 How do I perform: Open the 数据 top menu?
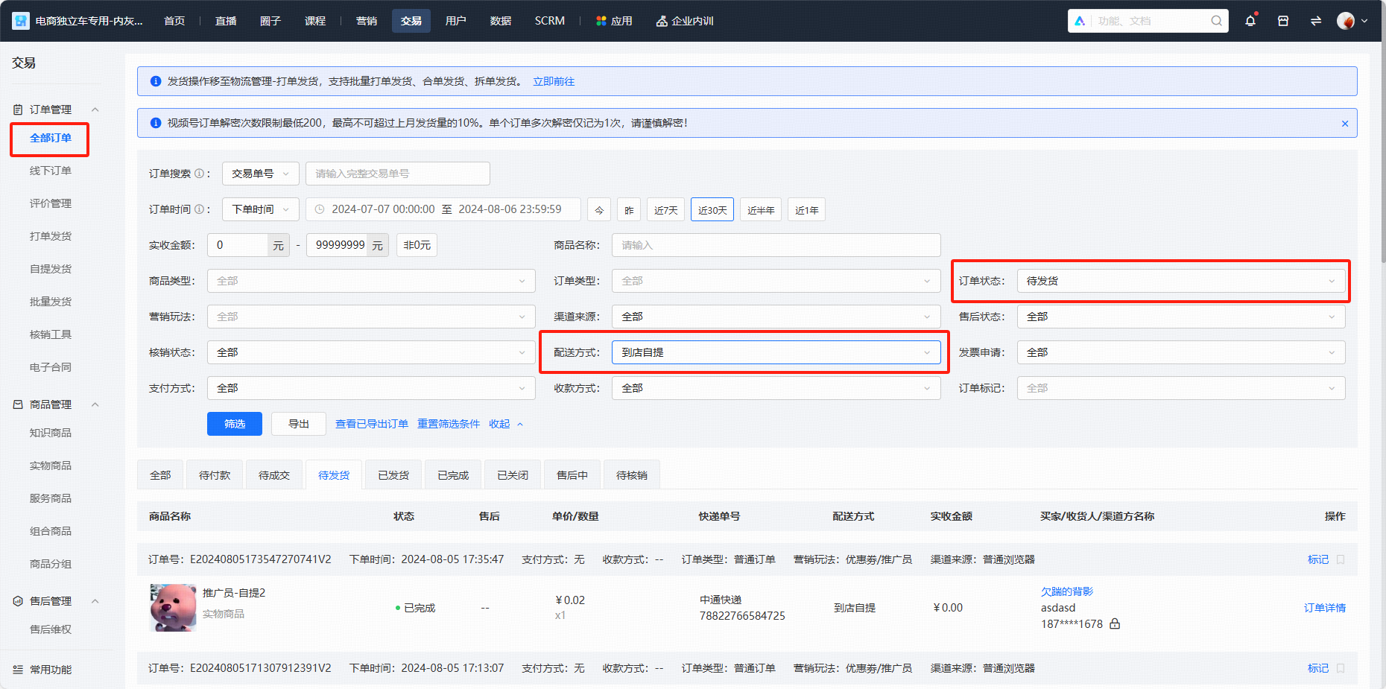coord(500,21)
